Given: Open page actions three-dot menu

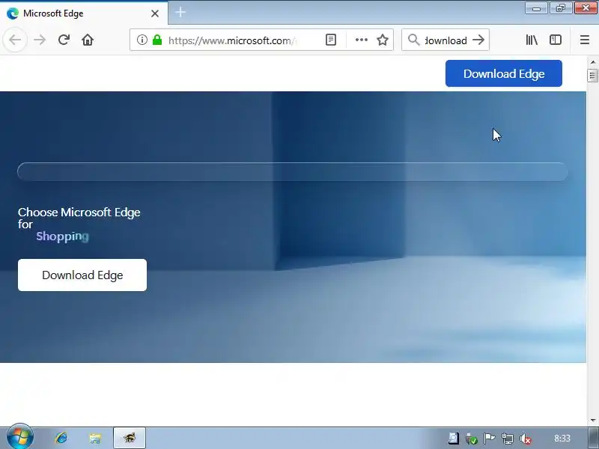Looking at the screenshot, I should (x=362, y=40).
